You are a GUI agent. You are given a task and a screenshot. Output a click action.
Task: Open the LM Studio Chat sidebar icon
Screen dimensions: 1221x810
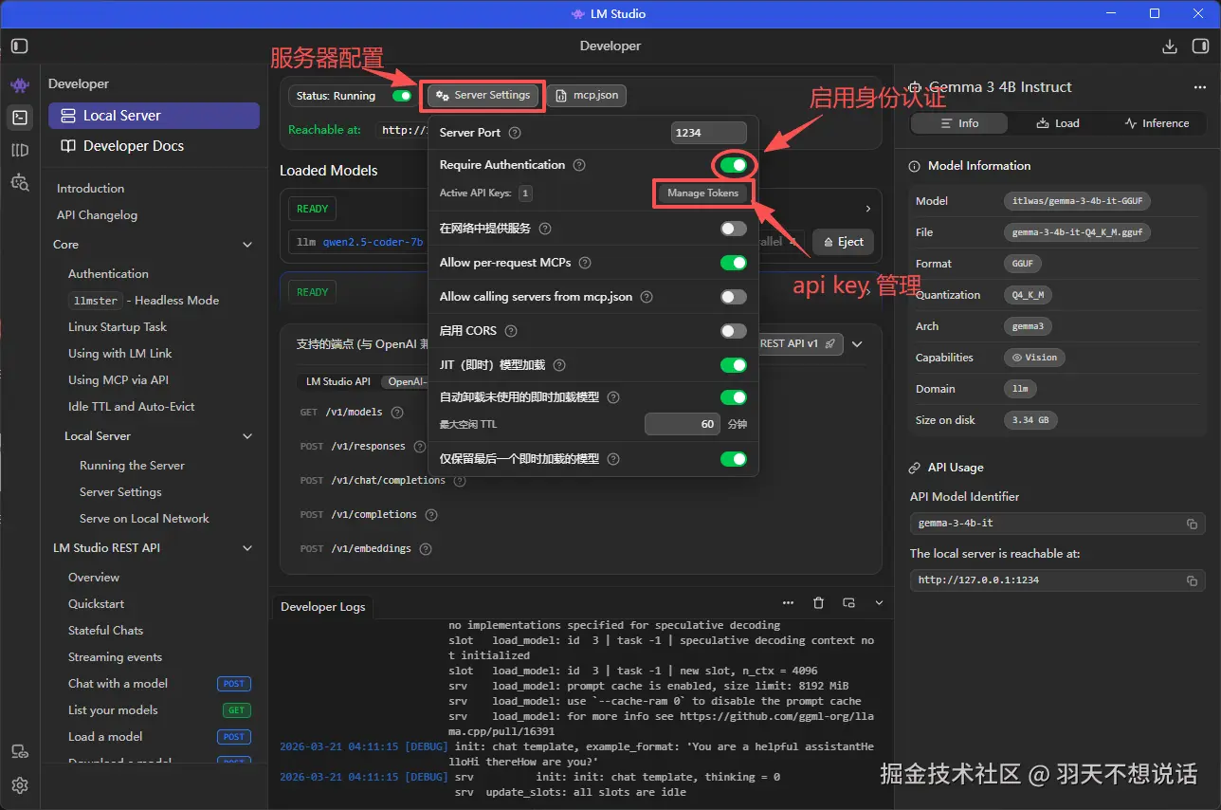[x=19, y=83]
